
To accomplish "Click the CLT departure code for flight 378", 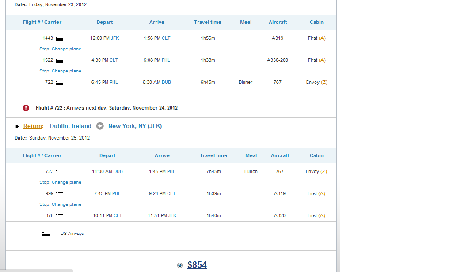I will pos(118,215).
